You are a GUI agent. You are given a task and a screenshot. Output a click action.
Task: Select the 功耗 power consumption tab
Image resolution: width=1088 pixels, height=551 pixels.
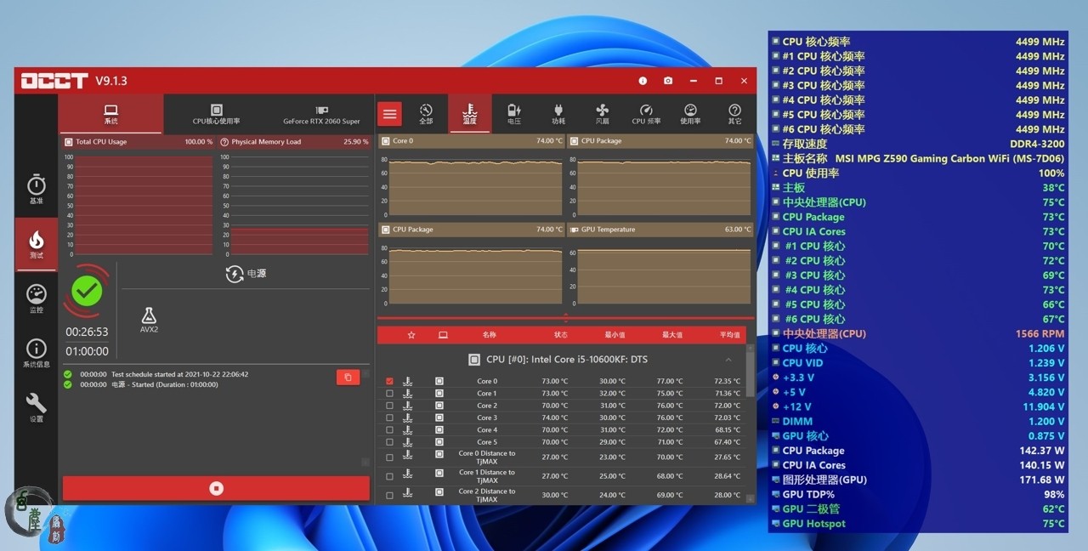(x=558, y=114)
